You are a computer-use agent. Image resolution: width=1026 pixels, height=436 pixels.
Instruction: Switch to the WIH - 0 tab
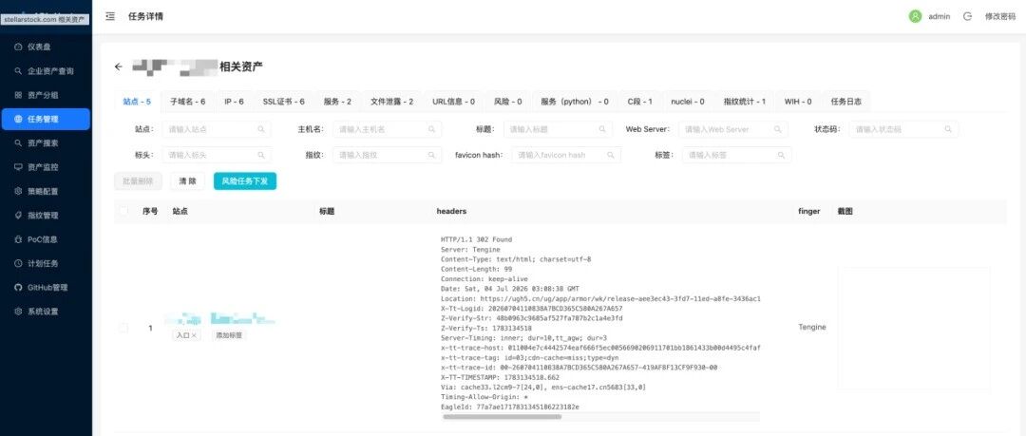pos(798,102)
